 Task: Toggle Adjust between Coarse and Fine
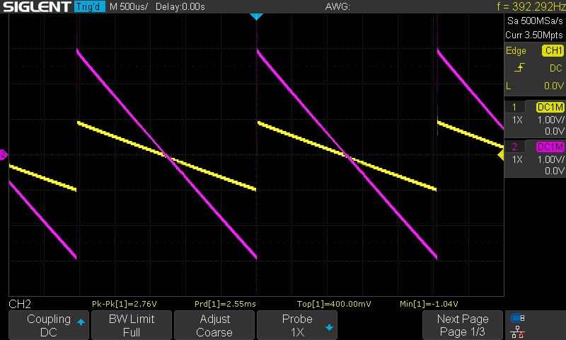coord(214,325)
